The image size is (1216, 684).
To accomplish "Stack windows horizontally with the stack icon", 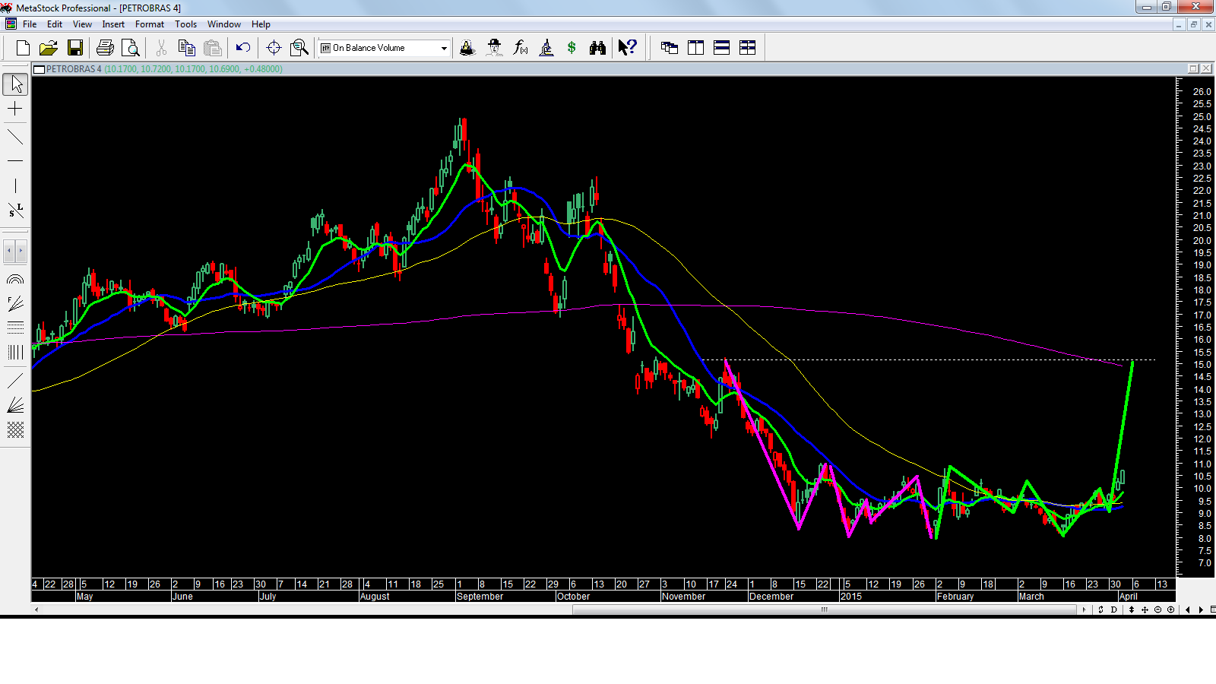I will click(x=722, y=48).
